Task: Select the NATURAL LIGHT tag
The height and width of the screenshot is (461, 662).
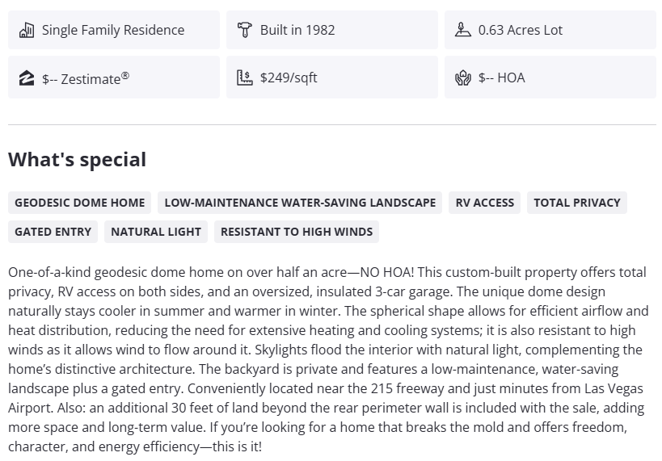Action: click(156, 232)
